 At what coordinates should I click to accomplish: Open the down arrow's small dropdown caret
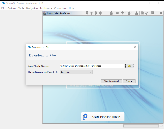point(125,13)
